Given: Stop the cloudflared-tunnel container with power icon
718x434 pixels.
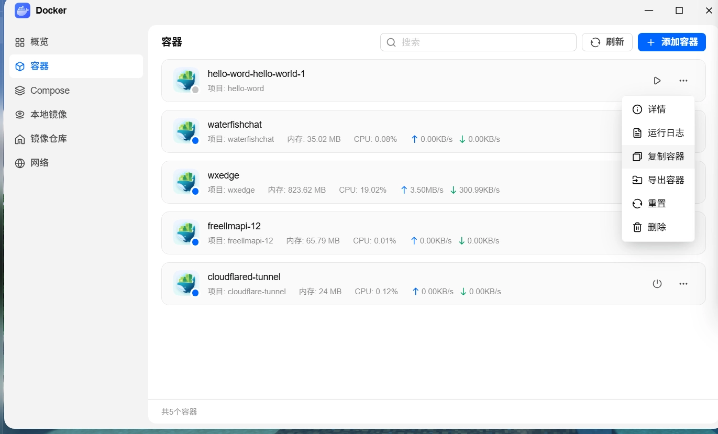Looking at the screenshot, I should coord(657,284).
